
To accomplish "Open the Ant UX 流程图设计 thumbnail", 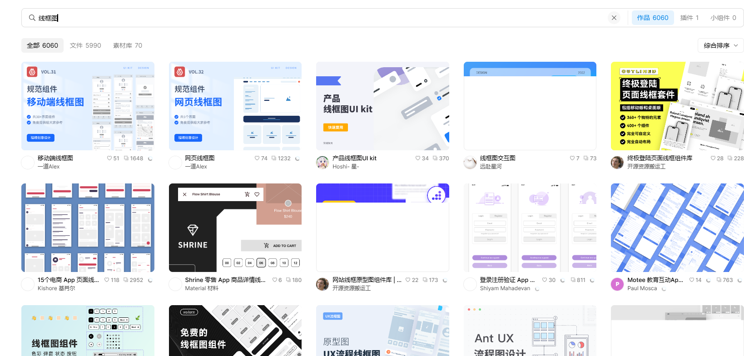I will tap(530, 331).
